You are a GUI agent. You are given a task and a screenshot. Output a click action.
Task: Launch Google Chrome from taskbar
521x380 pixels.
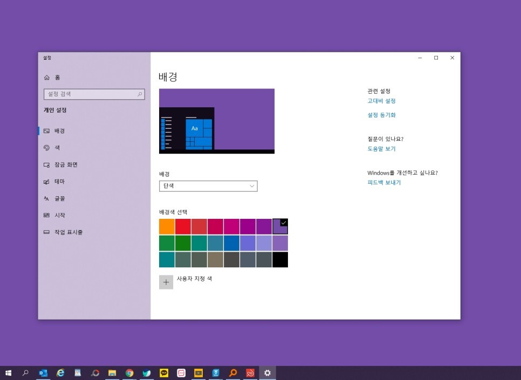click(129, 373)
